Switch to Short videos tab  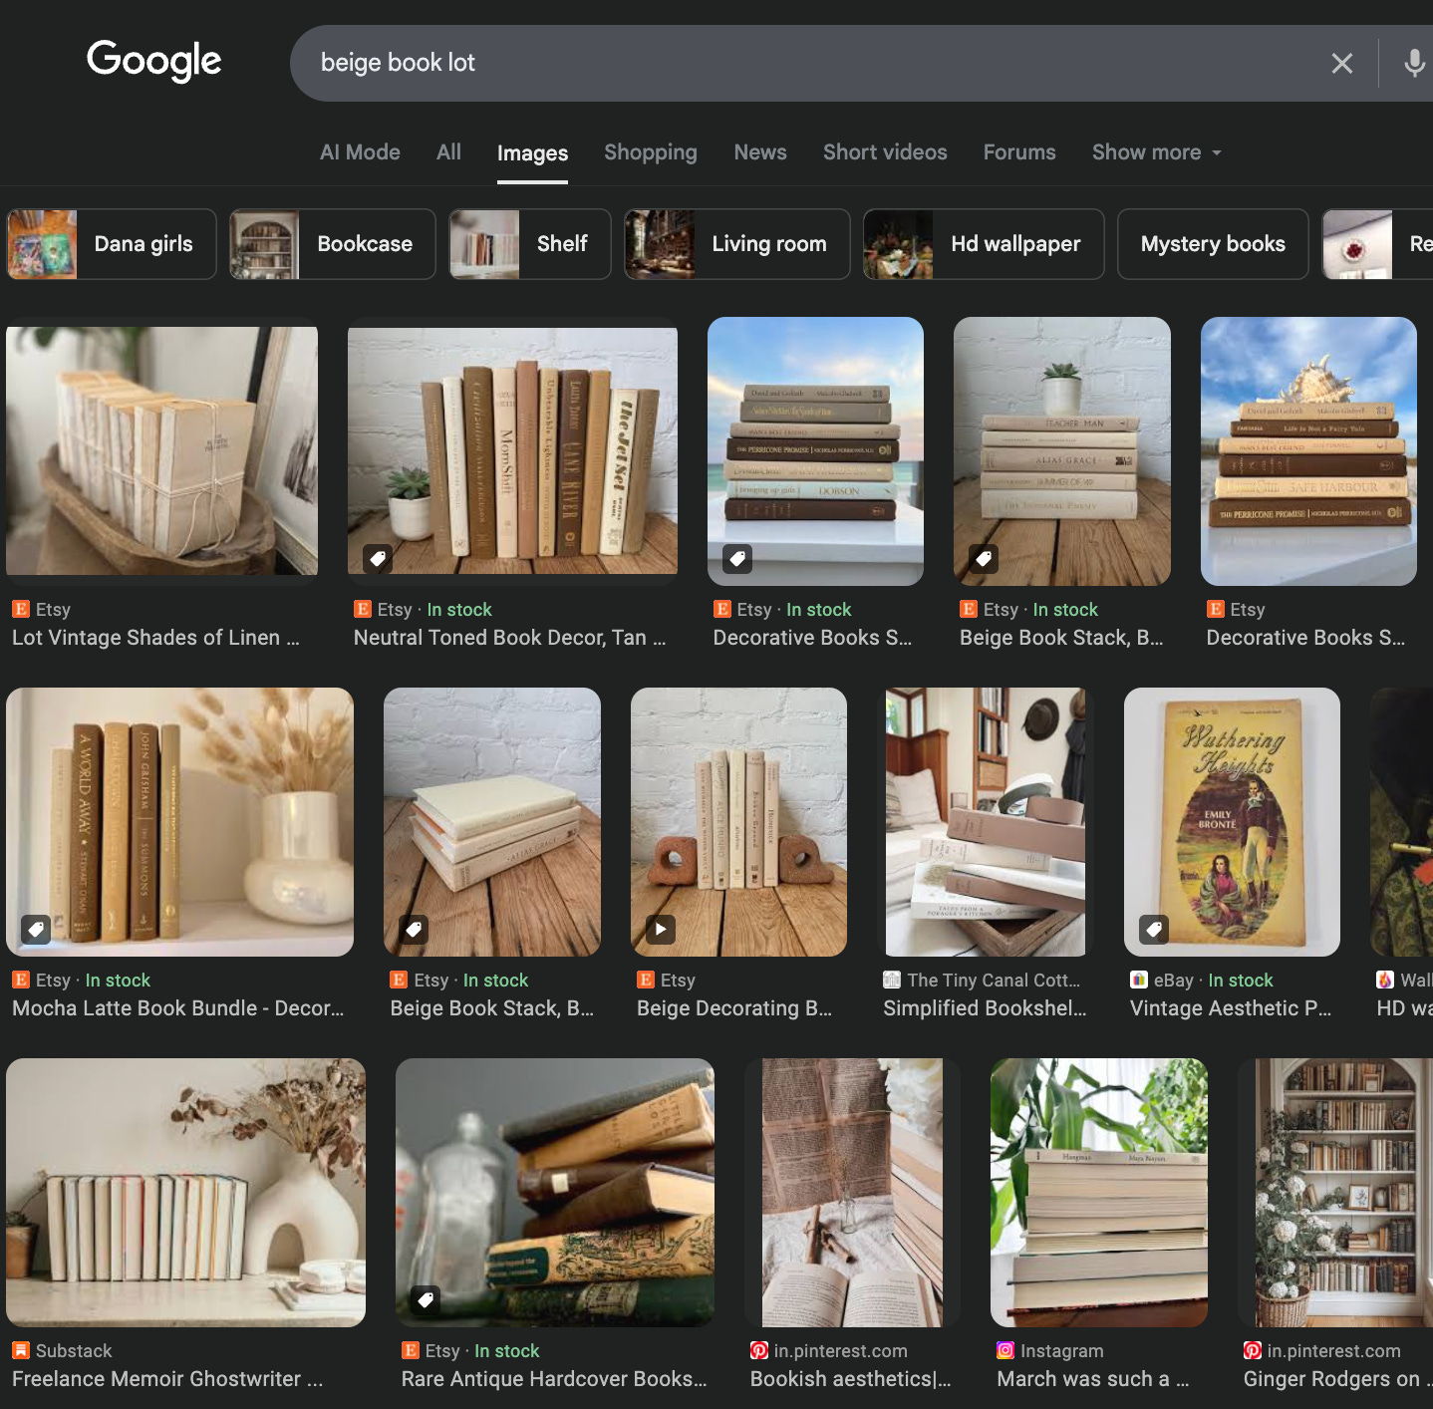click(x=885, y=152)
